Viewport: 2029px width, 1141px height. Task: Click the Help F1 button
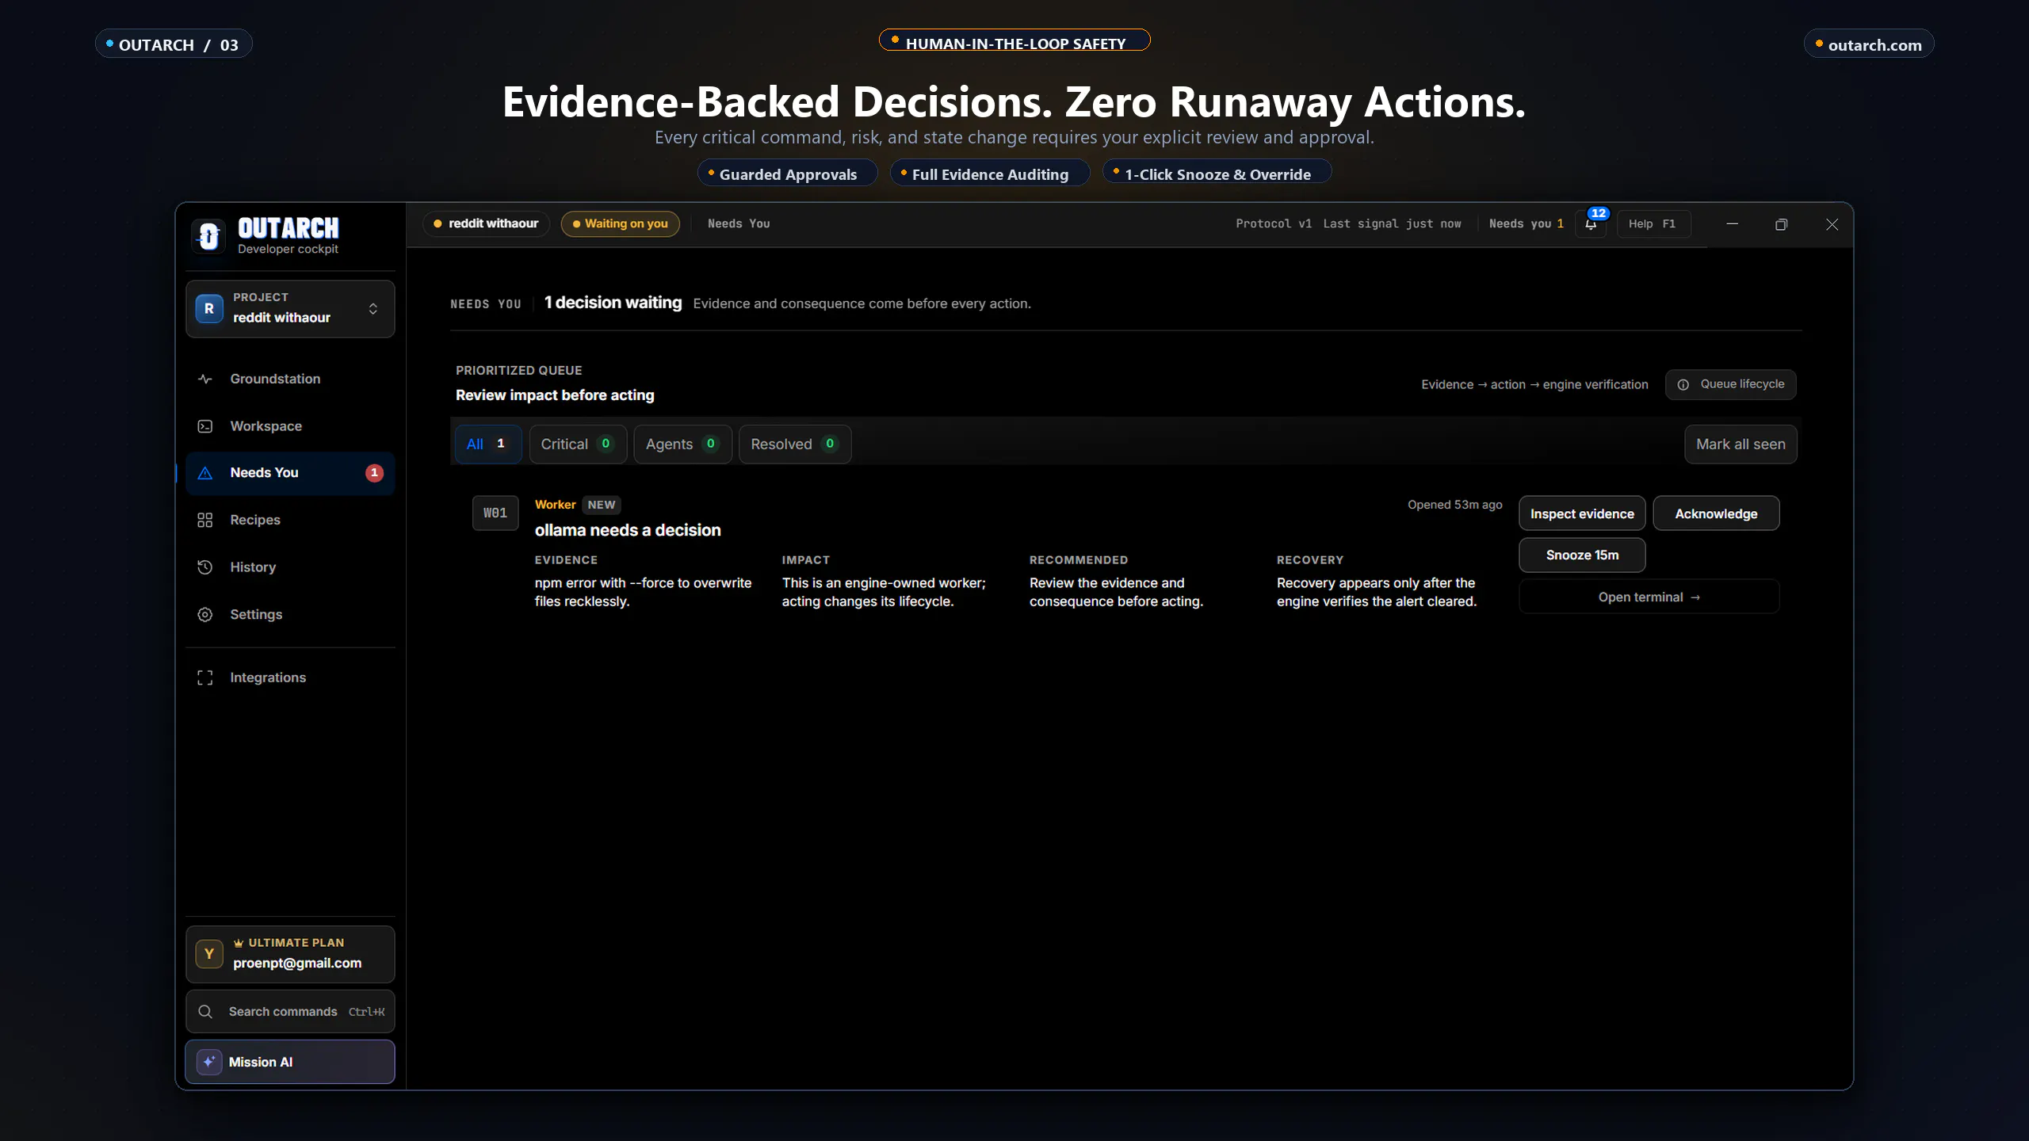(x=1653, y=224)
